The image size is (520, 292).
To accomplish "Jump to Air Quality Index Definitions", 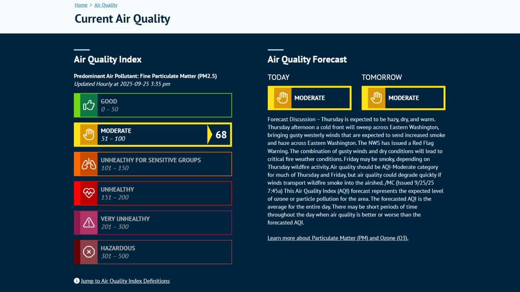I will (x=125, y=281).
